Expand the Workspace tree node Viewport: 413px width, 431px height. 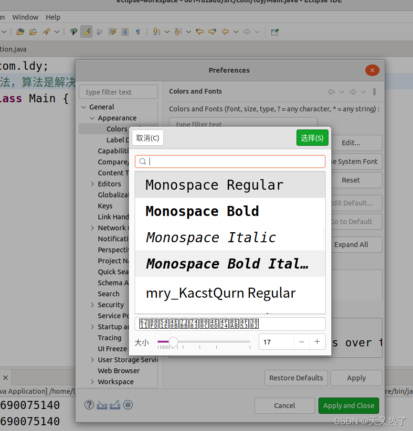92,382
